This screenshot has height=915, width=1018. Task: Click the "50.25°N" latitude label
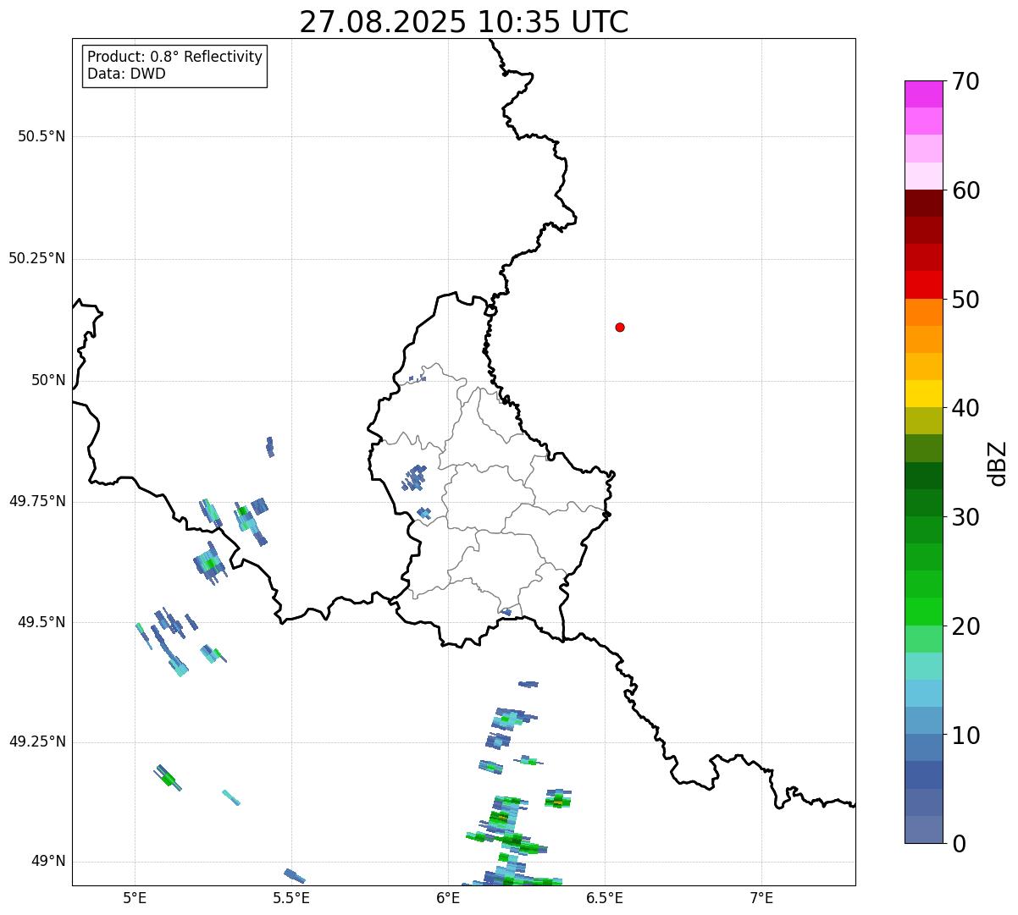(36, 258)
